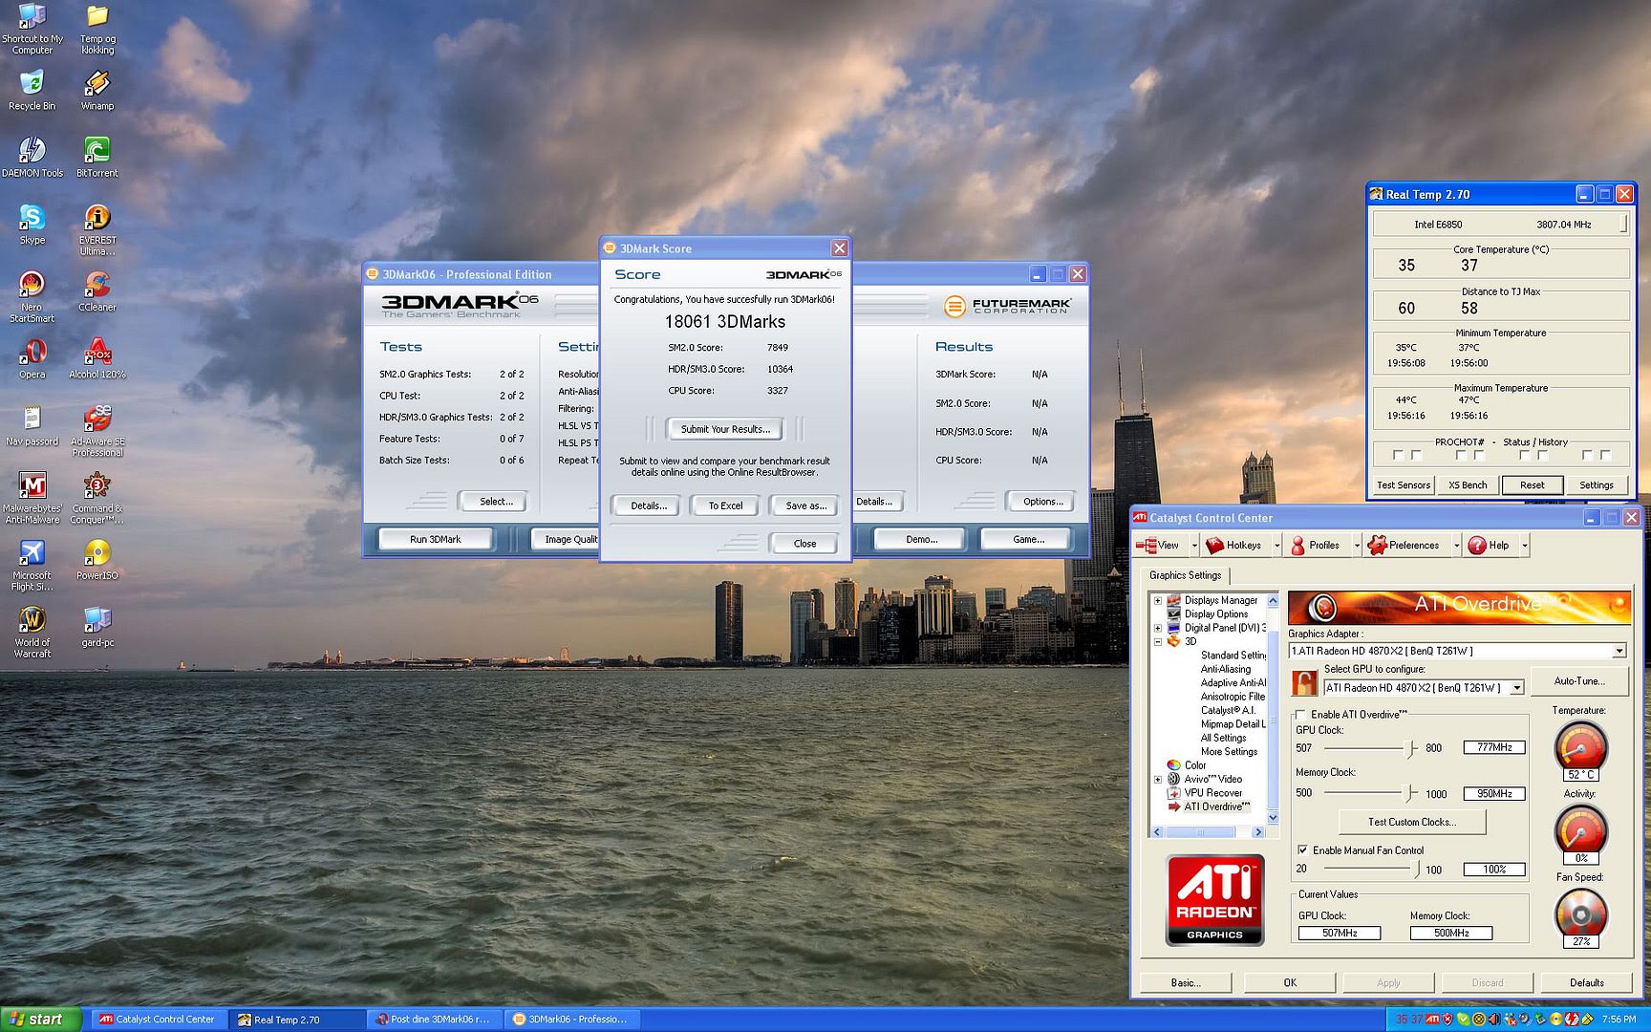Viewport: 1651px width, 1032px height.
Task: Click Run 3DMark button
Action: pyautogui.click(x=436, y=539)
